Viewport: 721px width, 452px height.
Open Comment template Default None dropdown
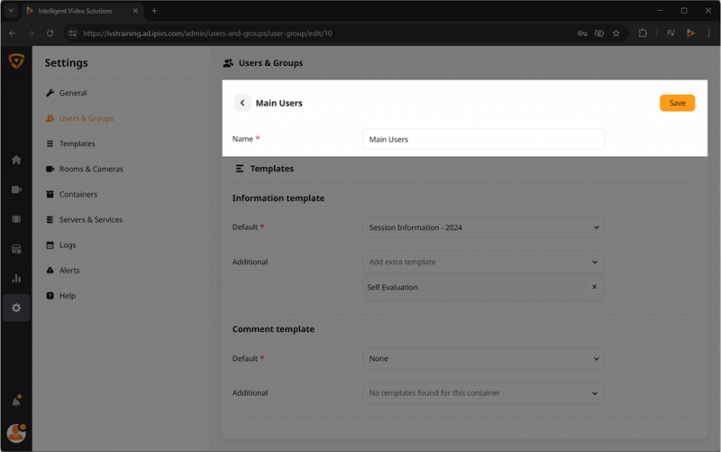[484, 358]
